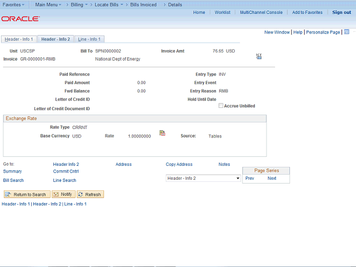Open a New Window link
356x267 pixels.
pos(277,32)
